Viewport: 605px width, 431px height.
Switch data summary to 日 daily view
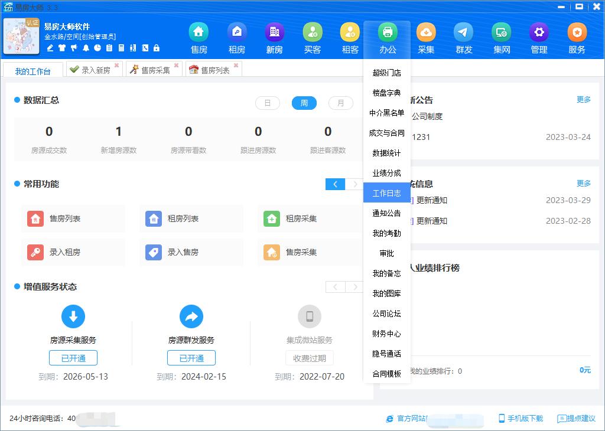click(x=267, y=102)
